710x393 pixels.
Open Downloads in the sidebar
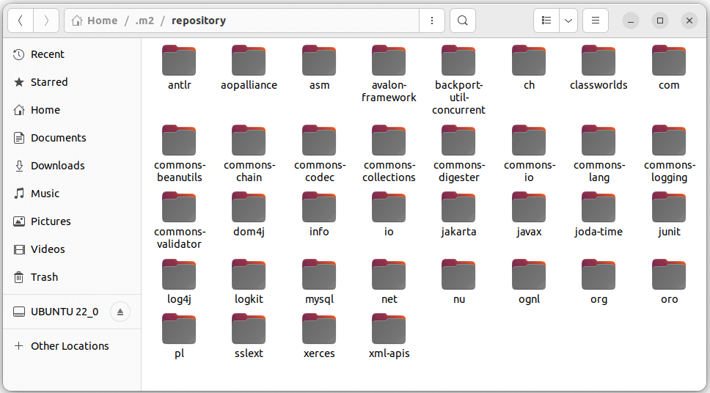(73, 166)
